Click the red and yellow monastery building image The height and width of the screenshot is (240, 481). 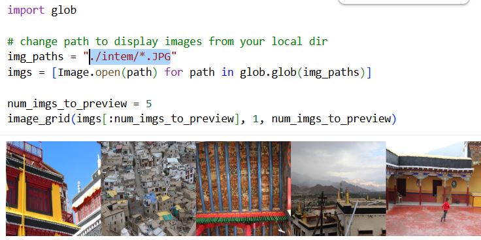click(53, 188)
